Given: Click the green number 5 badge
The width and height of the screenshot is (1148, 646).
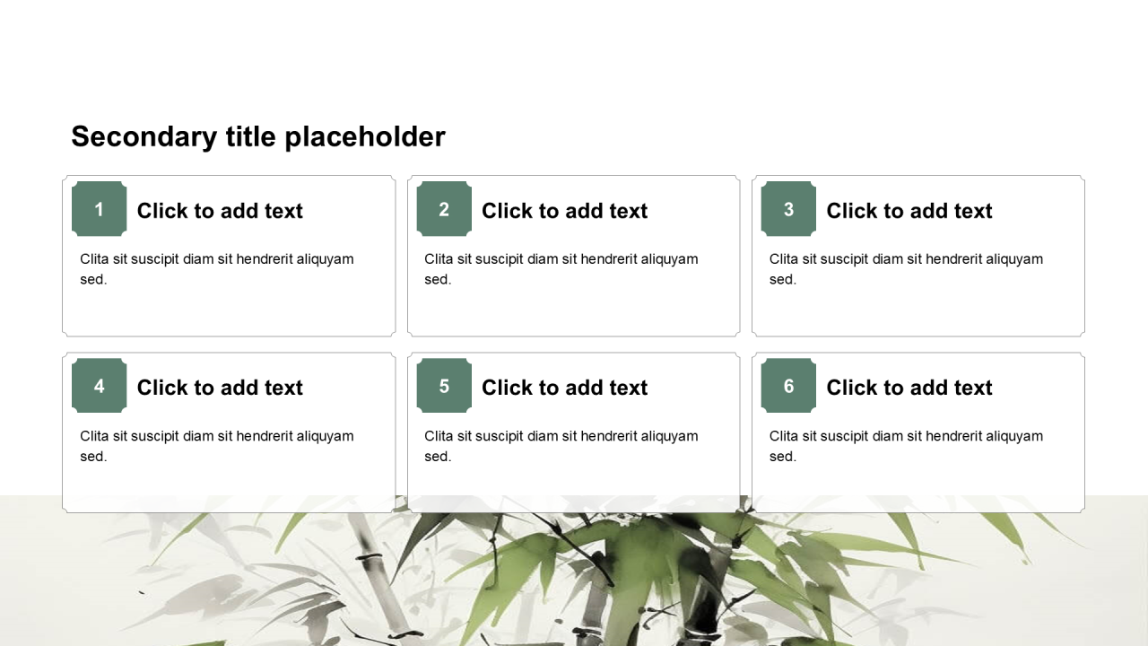Looking at the screenshot, I should 444,386.
